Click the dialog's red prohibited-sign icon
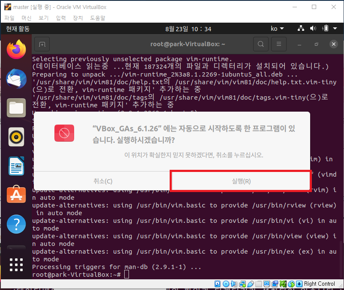Viewport: 344px width, 290px height. click(x=64, y=133)
